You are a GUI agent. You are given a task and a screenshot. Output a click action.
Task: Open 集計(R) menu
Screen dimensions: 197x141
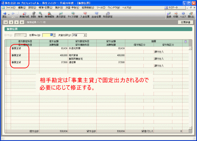coord(59,8)
